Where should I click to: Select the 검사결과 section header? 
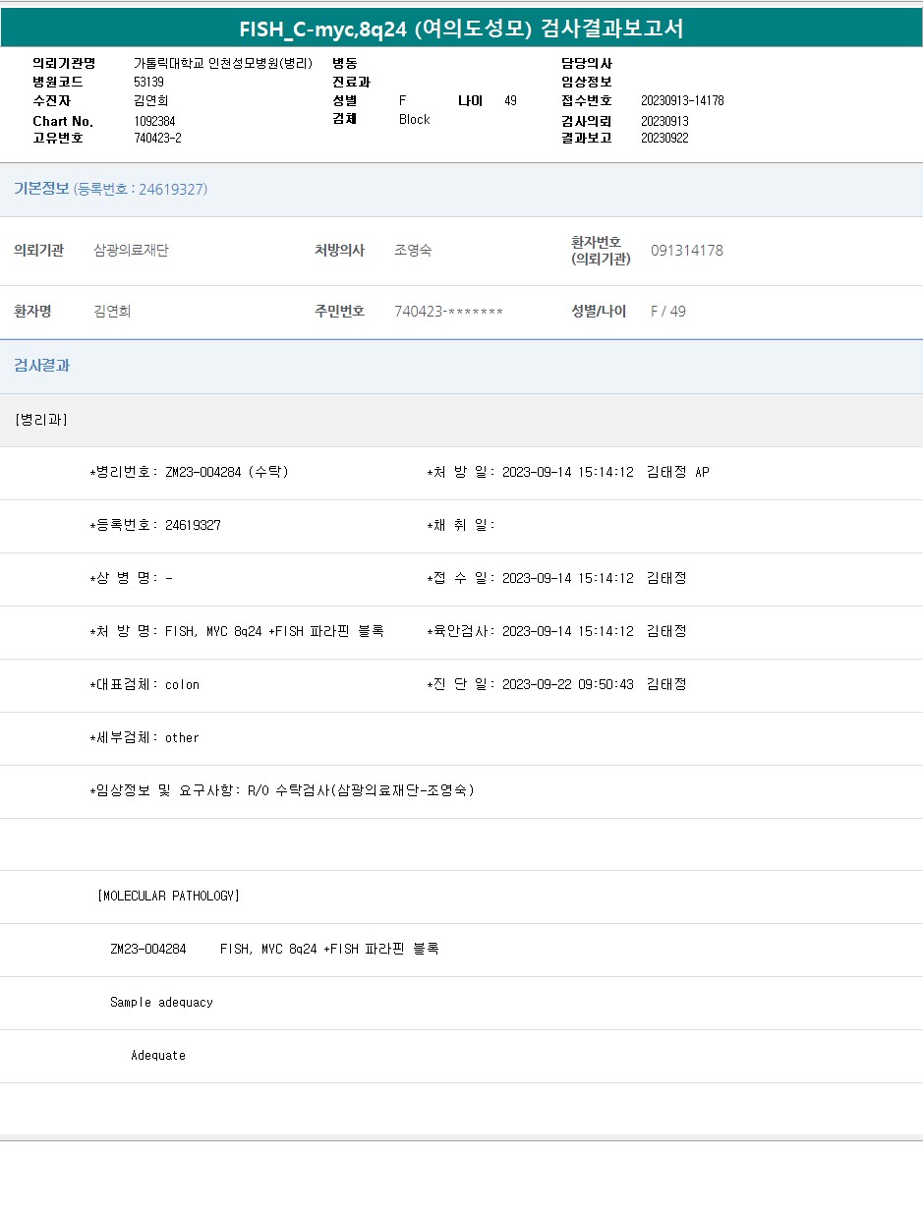click(x=41, y=366)
